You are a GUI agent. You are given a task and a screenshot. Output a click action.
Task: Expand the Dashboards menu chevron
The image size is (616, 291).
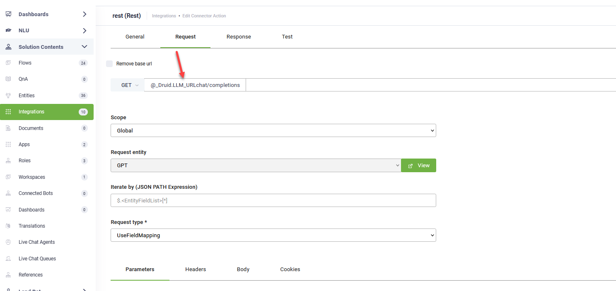click(85, 14)
